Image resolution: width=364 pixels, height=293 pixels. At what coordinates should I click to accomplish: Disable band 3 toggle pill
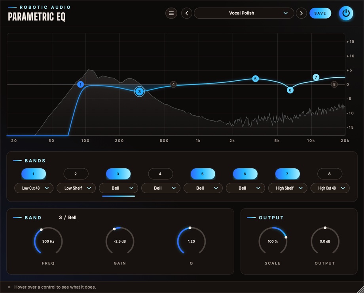pos(118,174)
